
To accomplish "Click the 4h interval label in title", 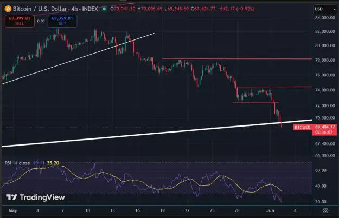I will pyautogui.click(x=75, y=9).
